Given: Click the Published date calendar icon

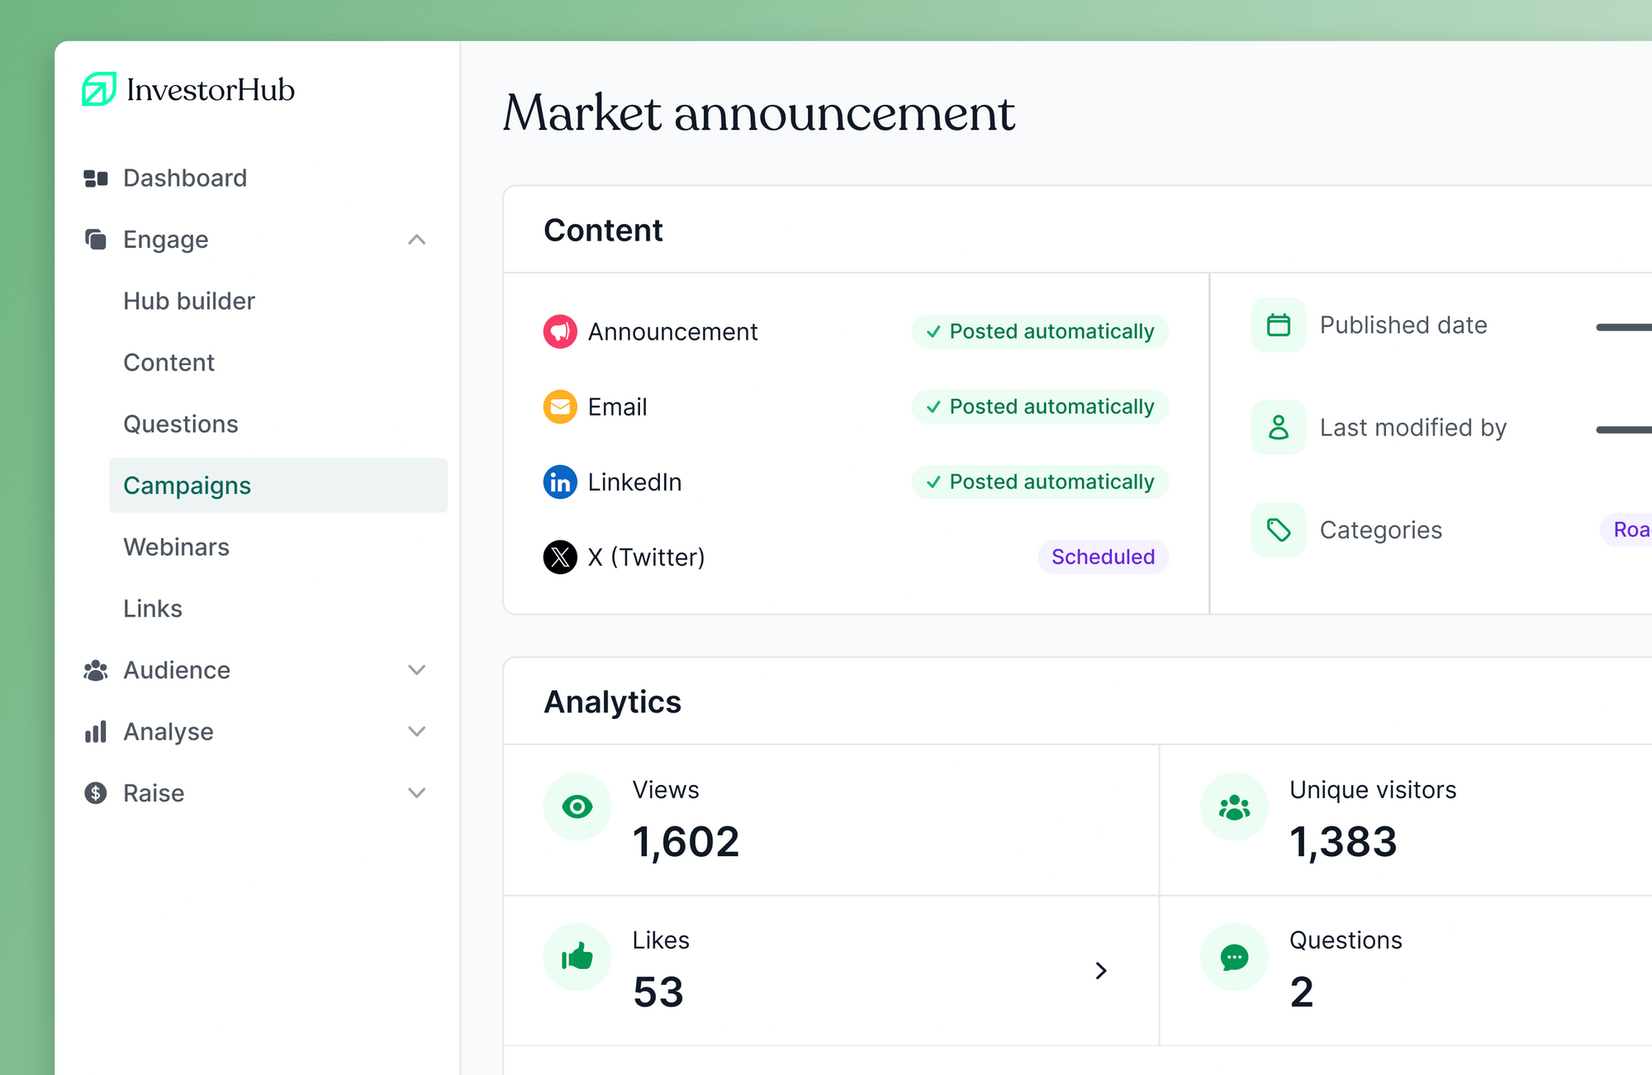Looking at the screenshot, I should pyautogui.click(x=1279, y=325).
